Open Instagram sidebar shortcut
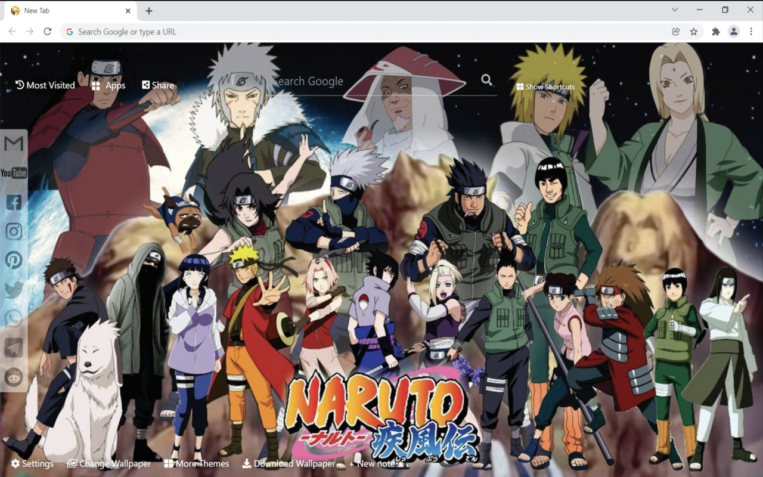This screenshot has height=477, width=763. tap(14, 231)
